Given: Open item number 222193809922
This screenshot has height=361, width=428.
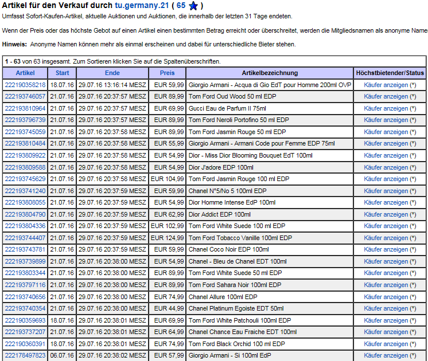Looking at the screenshot, I should pos(25,155).
